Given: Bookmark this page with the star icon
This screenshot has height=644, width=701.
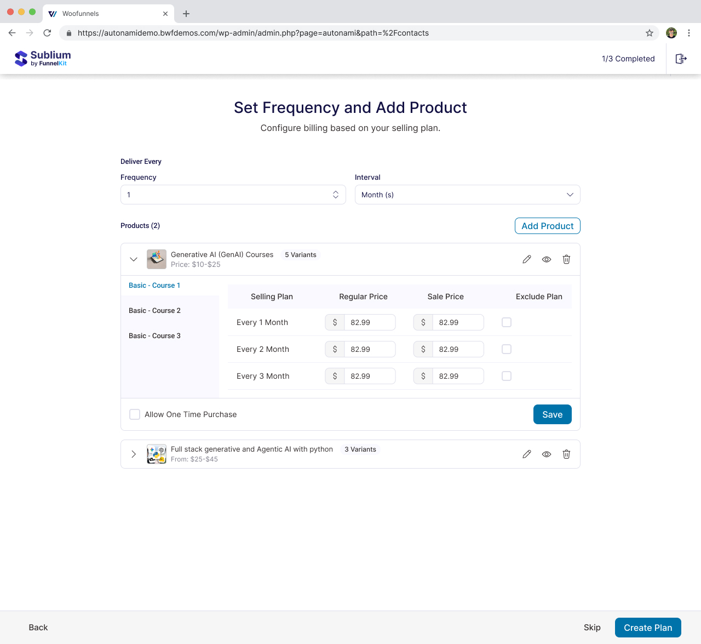Looking at the screenshot, I should point(650,33).
